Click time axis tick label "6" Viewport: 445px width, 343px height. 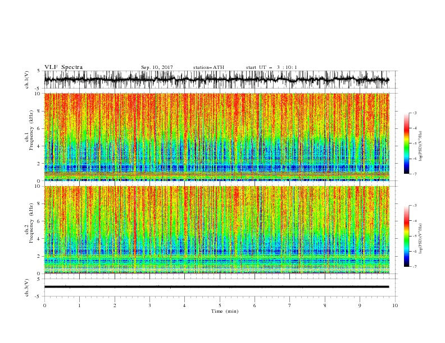255,305
